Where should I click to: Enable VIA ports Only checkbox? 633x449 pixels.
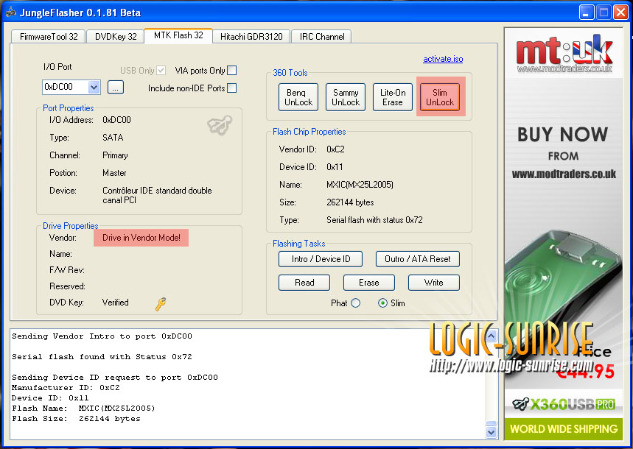(x=231, y=70)
